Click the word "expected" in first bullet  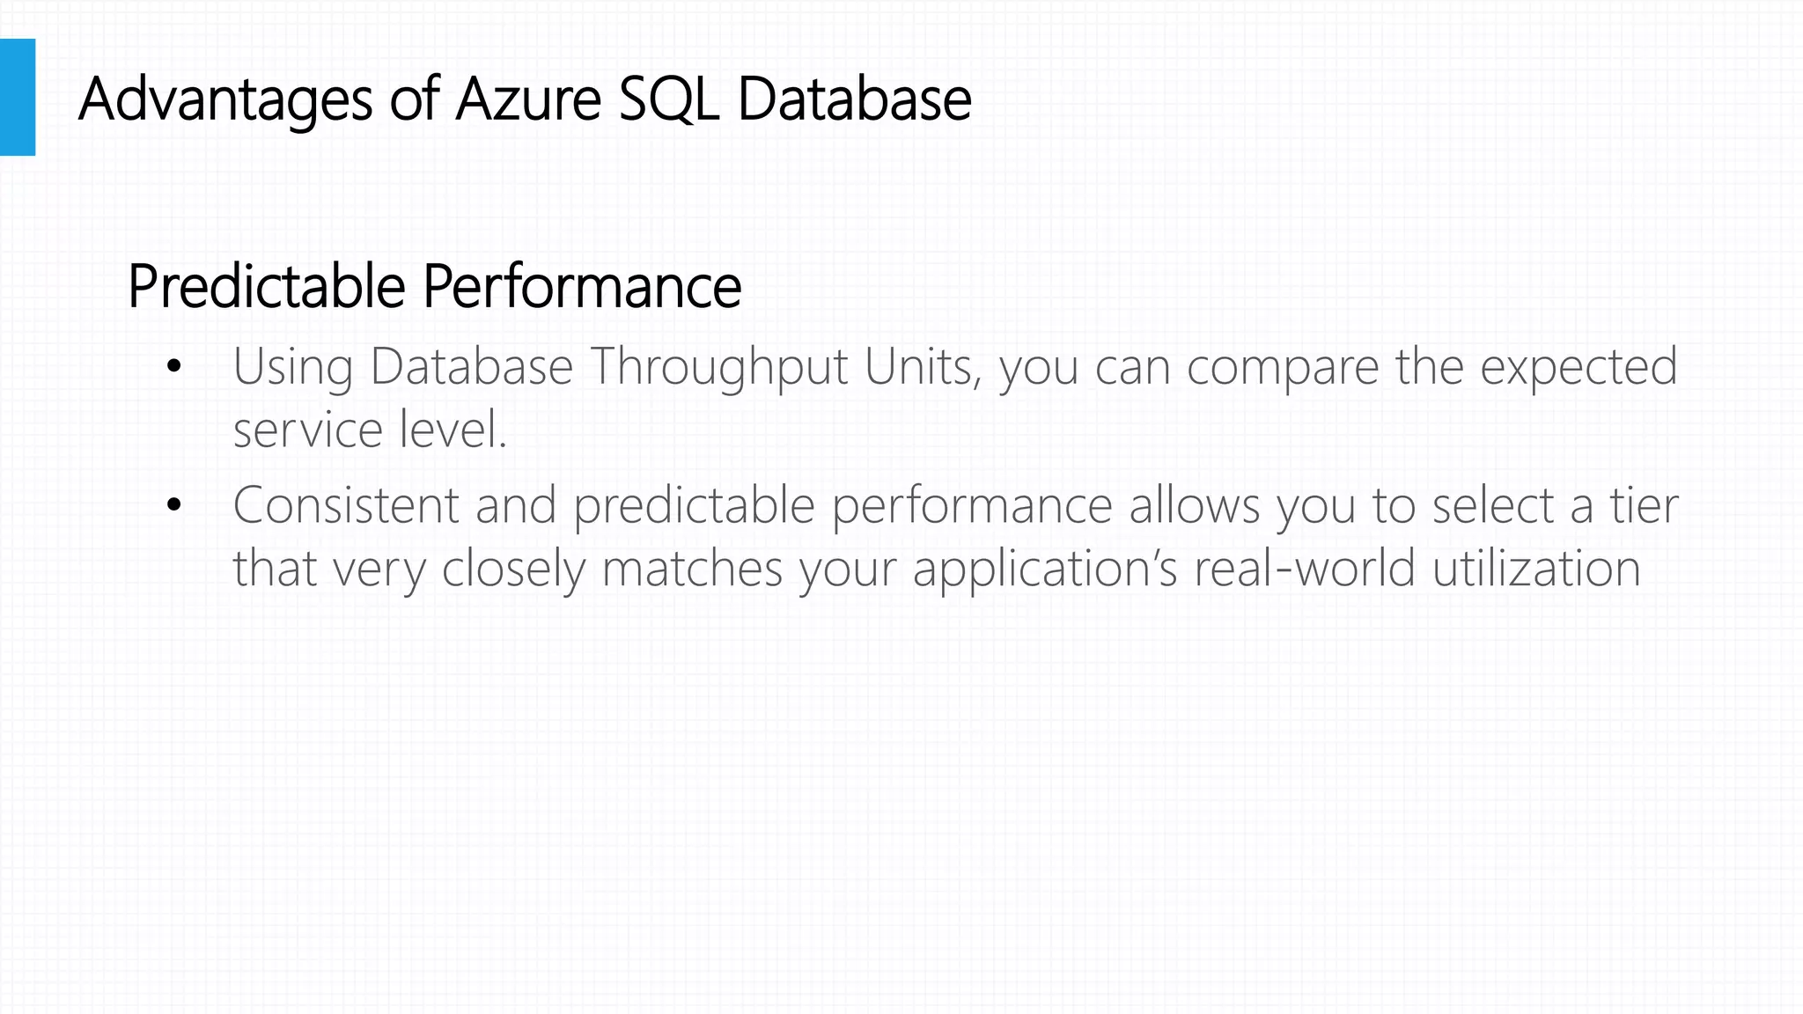pos(1579,369)
